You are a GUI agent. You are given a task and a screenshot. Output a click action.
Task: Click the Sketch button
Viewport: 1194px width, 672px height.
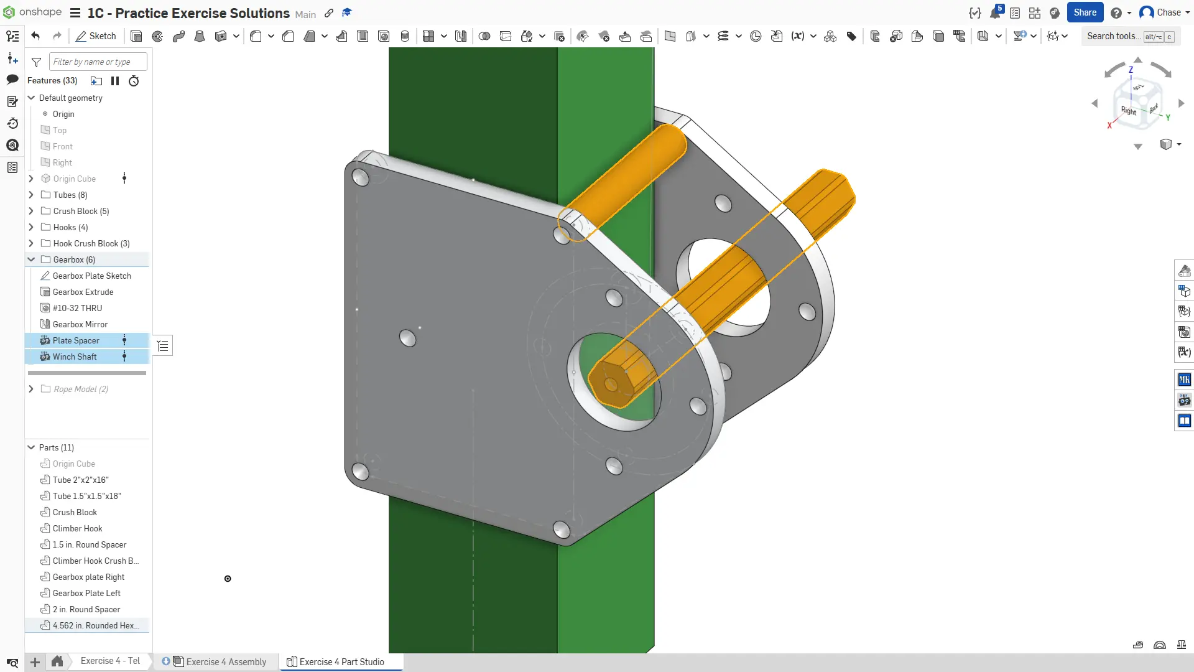tap(96, 36)
